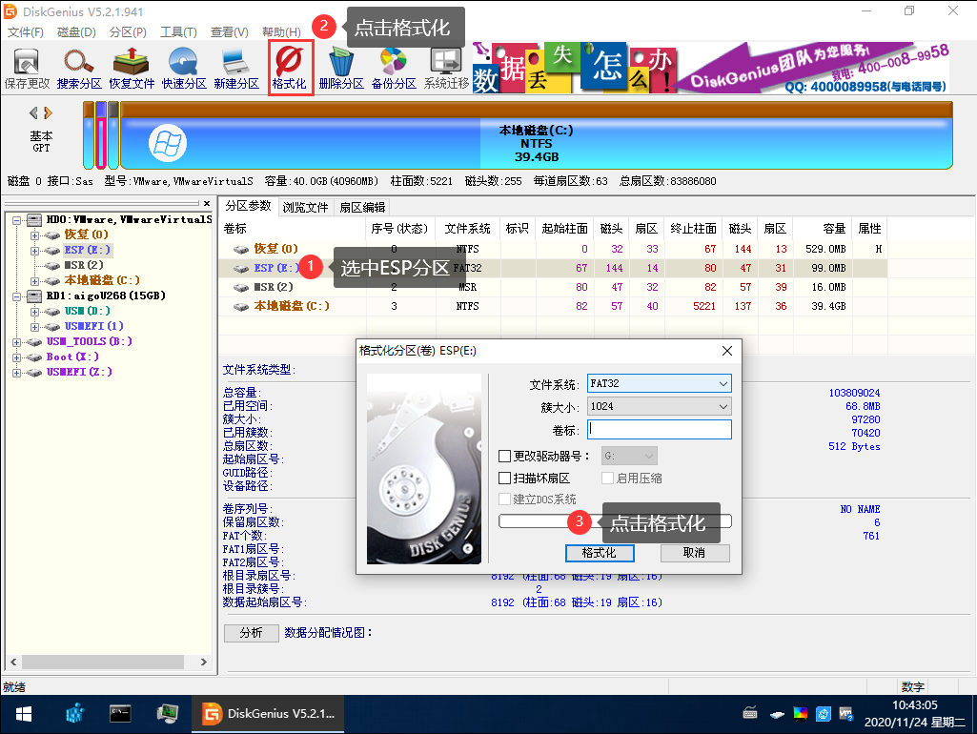Open the 簇大小 1024 dropdown

click(660, 407)
